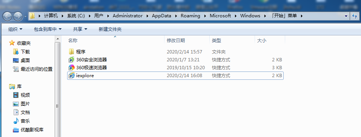This screenshot has width=361, height=137.
Task: Go forward with the Forward arrow button
Action: (18, 16)
